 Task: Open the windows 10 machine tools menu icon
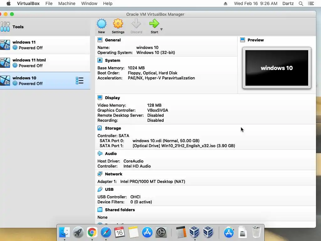[x=79, y=81]
